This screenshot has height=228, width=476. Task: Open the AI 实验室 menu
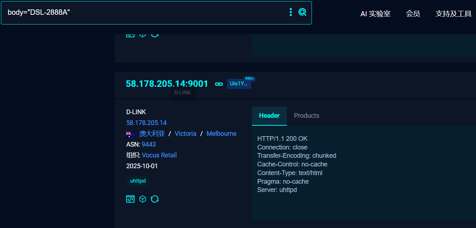pos(375,14)
